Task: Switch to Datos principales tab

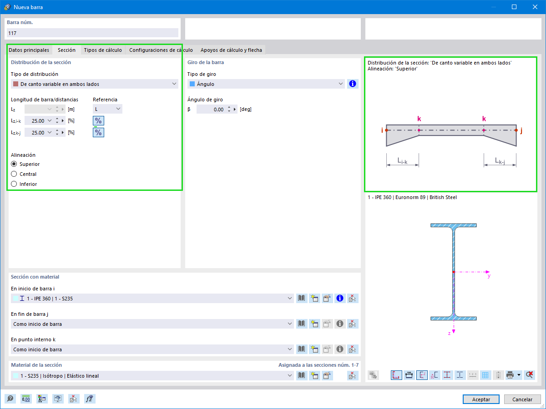Action: [29, 50]
